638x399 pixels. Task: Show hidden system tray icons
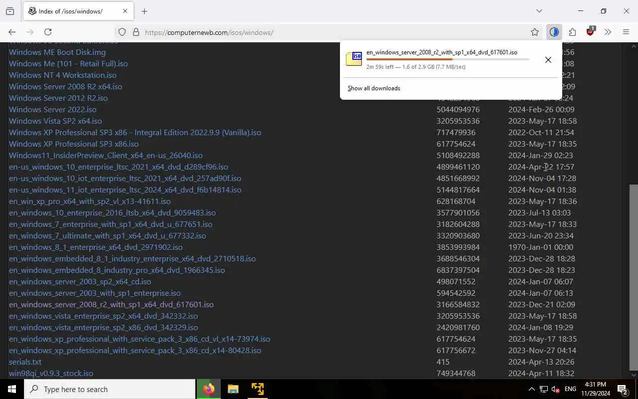(531, 389)
